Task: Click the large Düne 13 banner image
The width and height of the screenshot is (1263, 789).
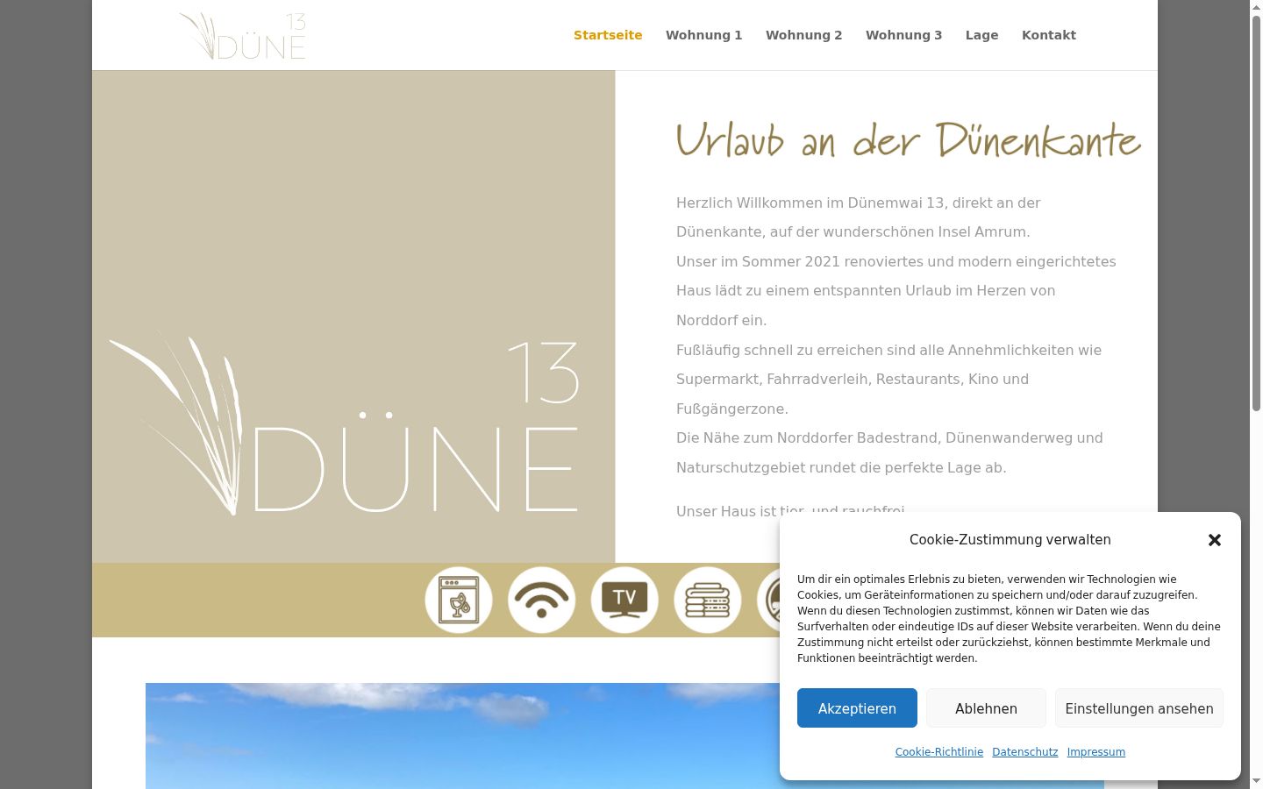Action: click(x=353, y=316)
